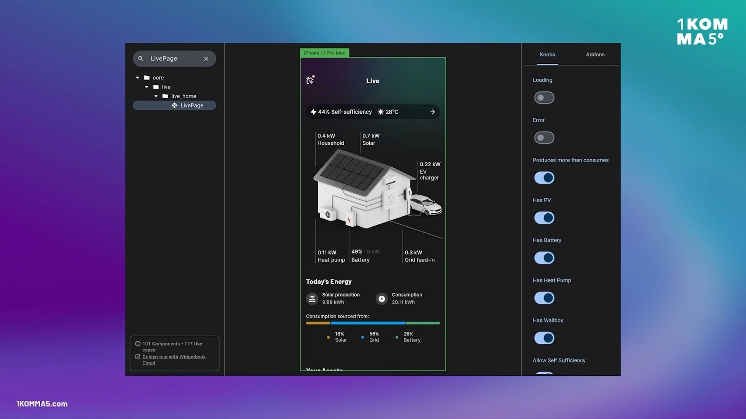Screen dimensions: 746x419
Task: Click the Consumption energy bolt icon
Action: pyautogui.click(x=381, y=298)
